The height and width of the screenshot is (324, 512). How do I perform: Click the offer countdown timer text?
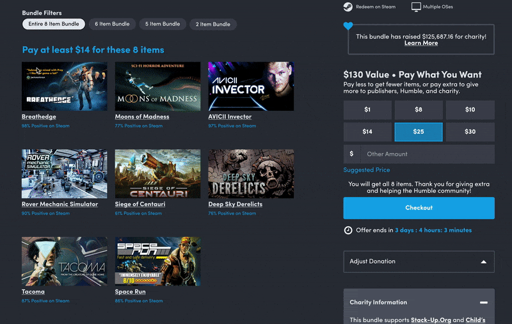(433, 231)
